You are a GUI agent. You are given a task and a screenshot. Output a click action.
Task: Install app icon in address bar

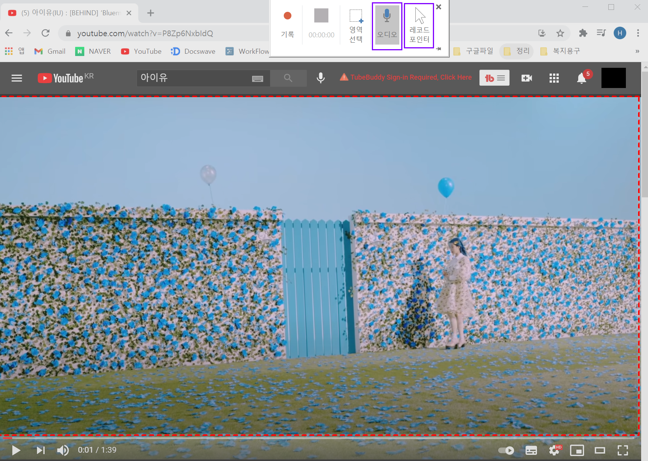point(542,33)
